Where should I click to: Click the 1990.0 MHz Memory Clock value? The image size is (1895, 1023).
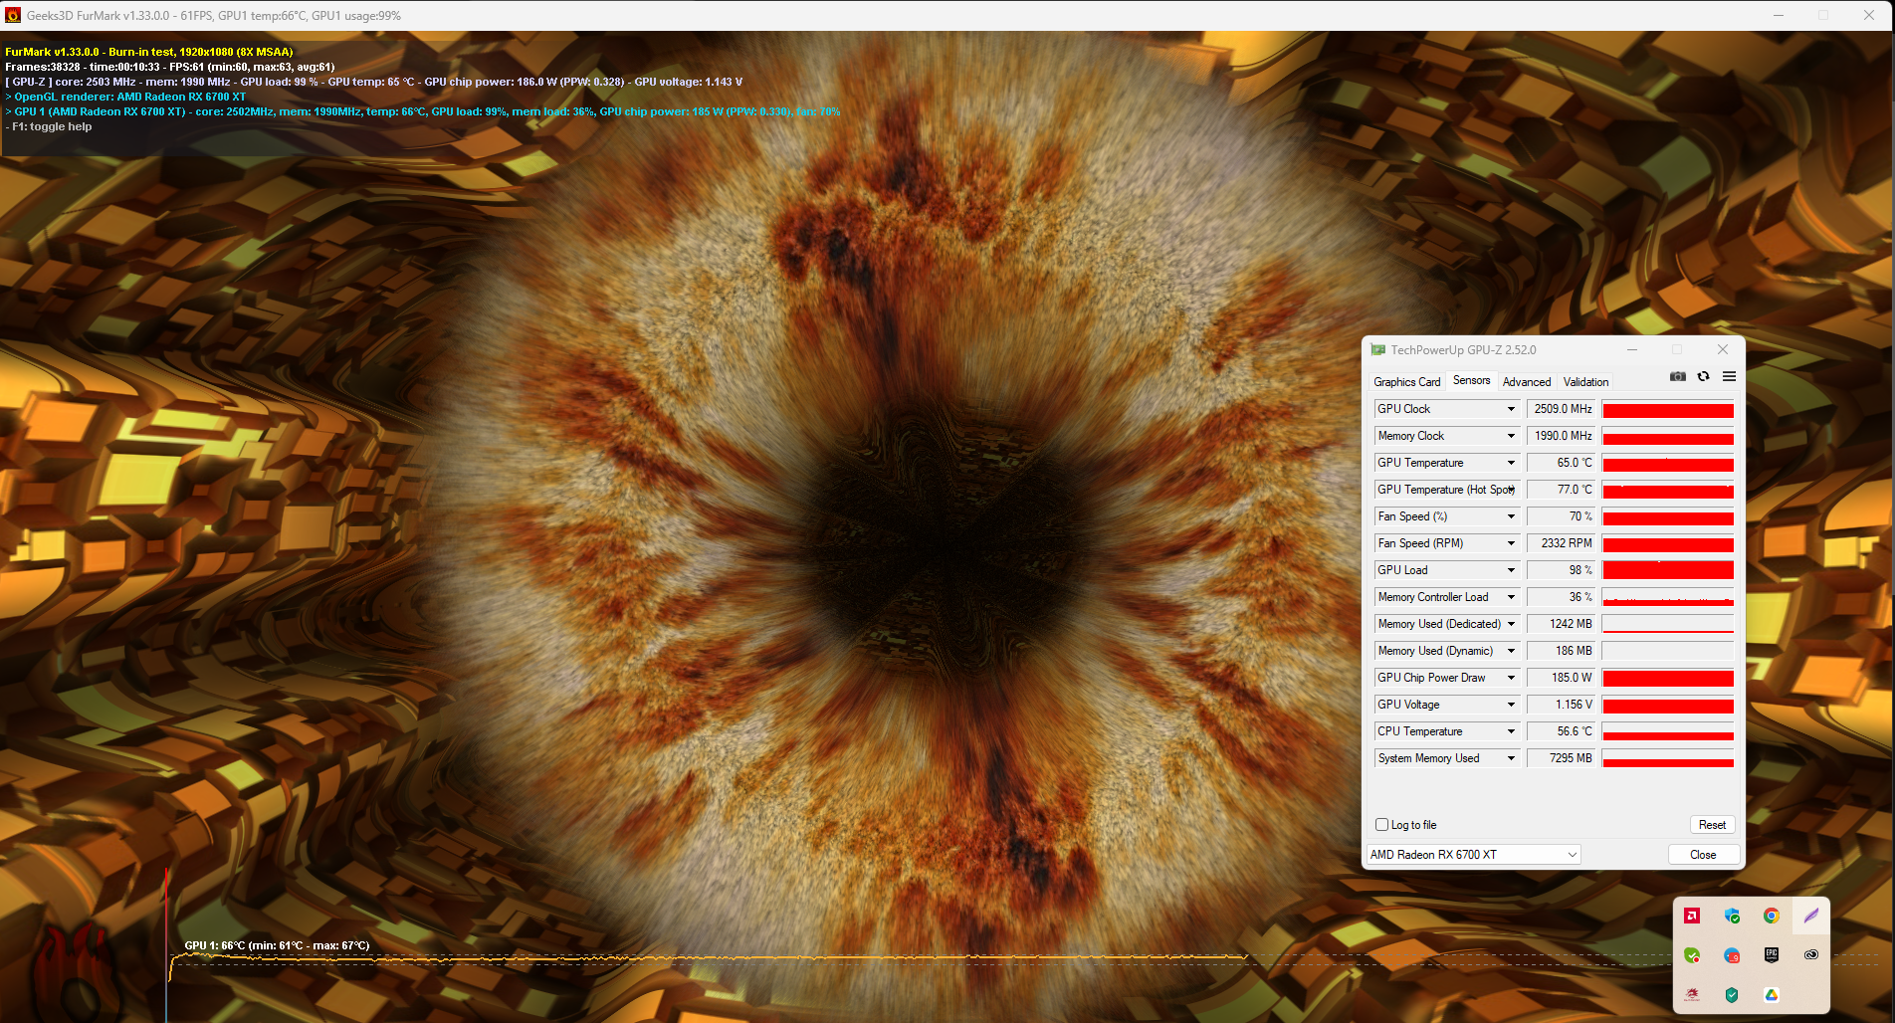(1562, 436)
